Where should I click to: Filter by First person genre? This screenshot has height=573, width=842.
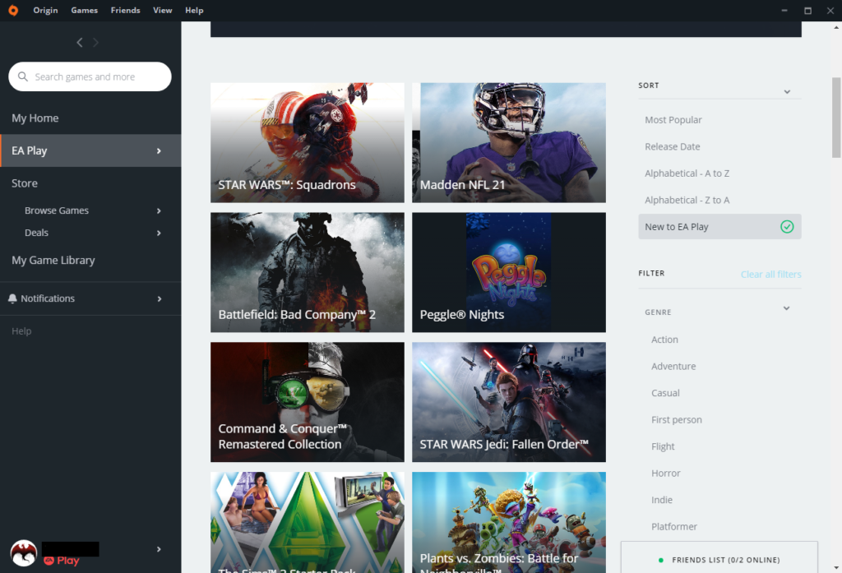click(677, 420)
